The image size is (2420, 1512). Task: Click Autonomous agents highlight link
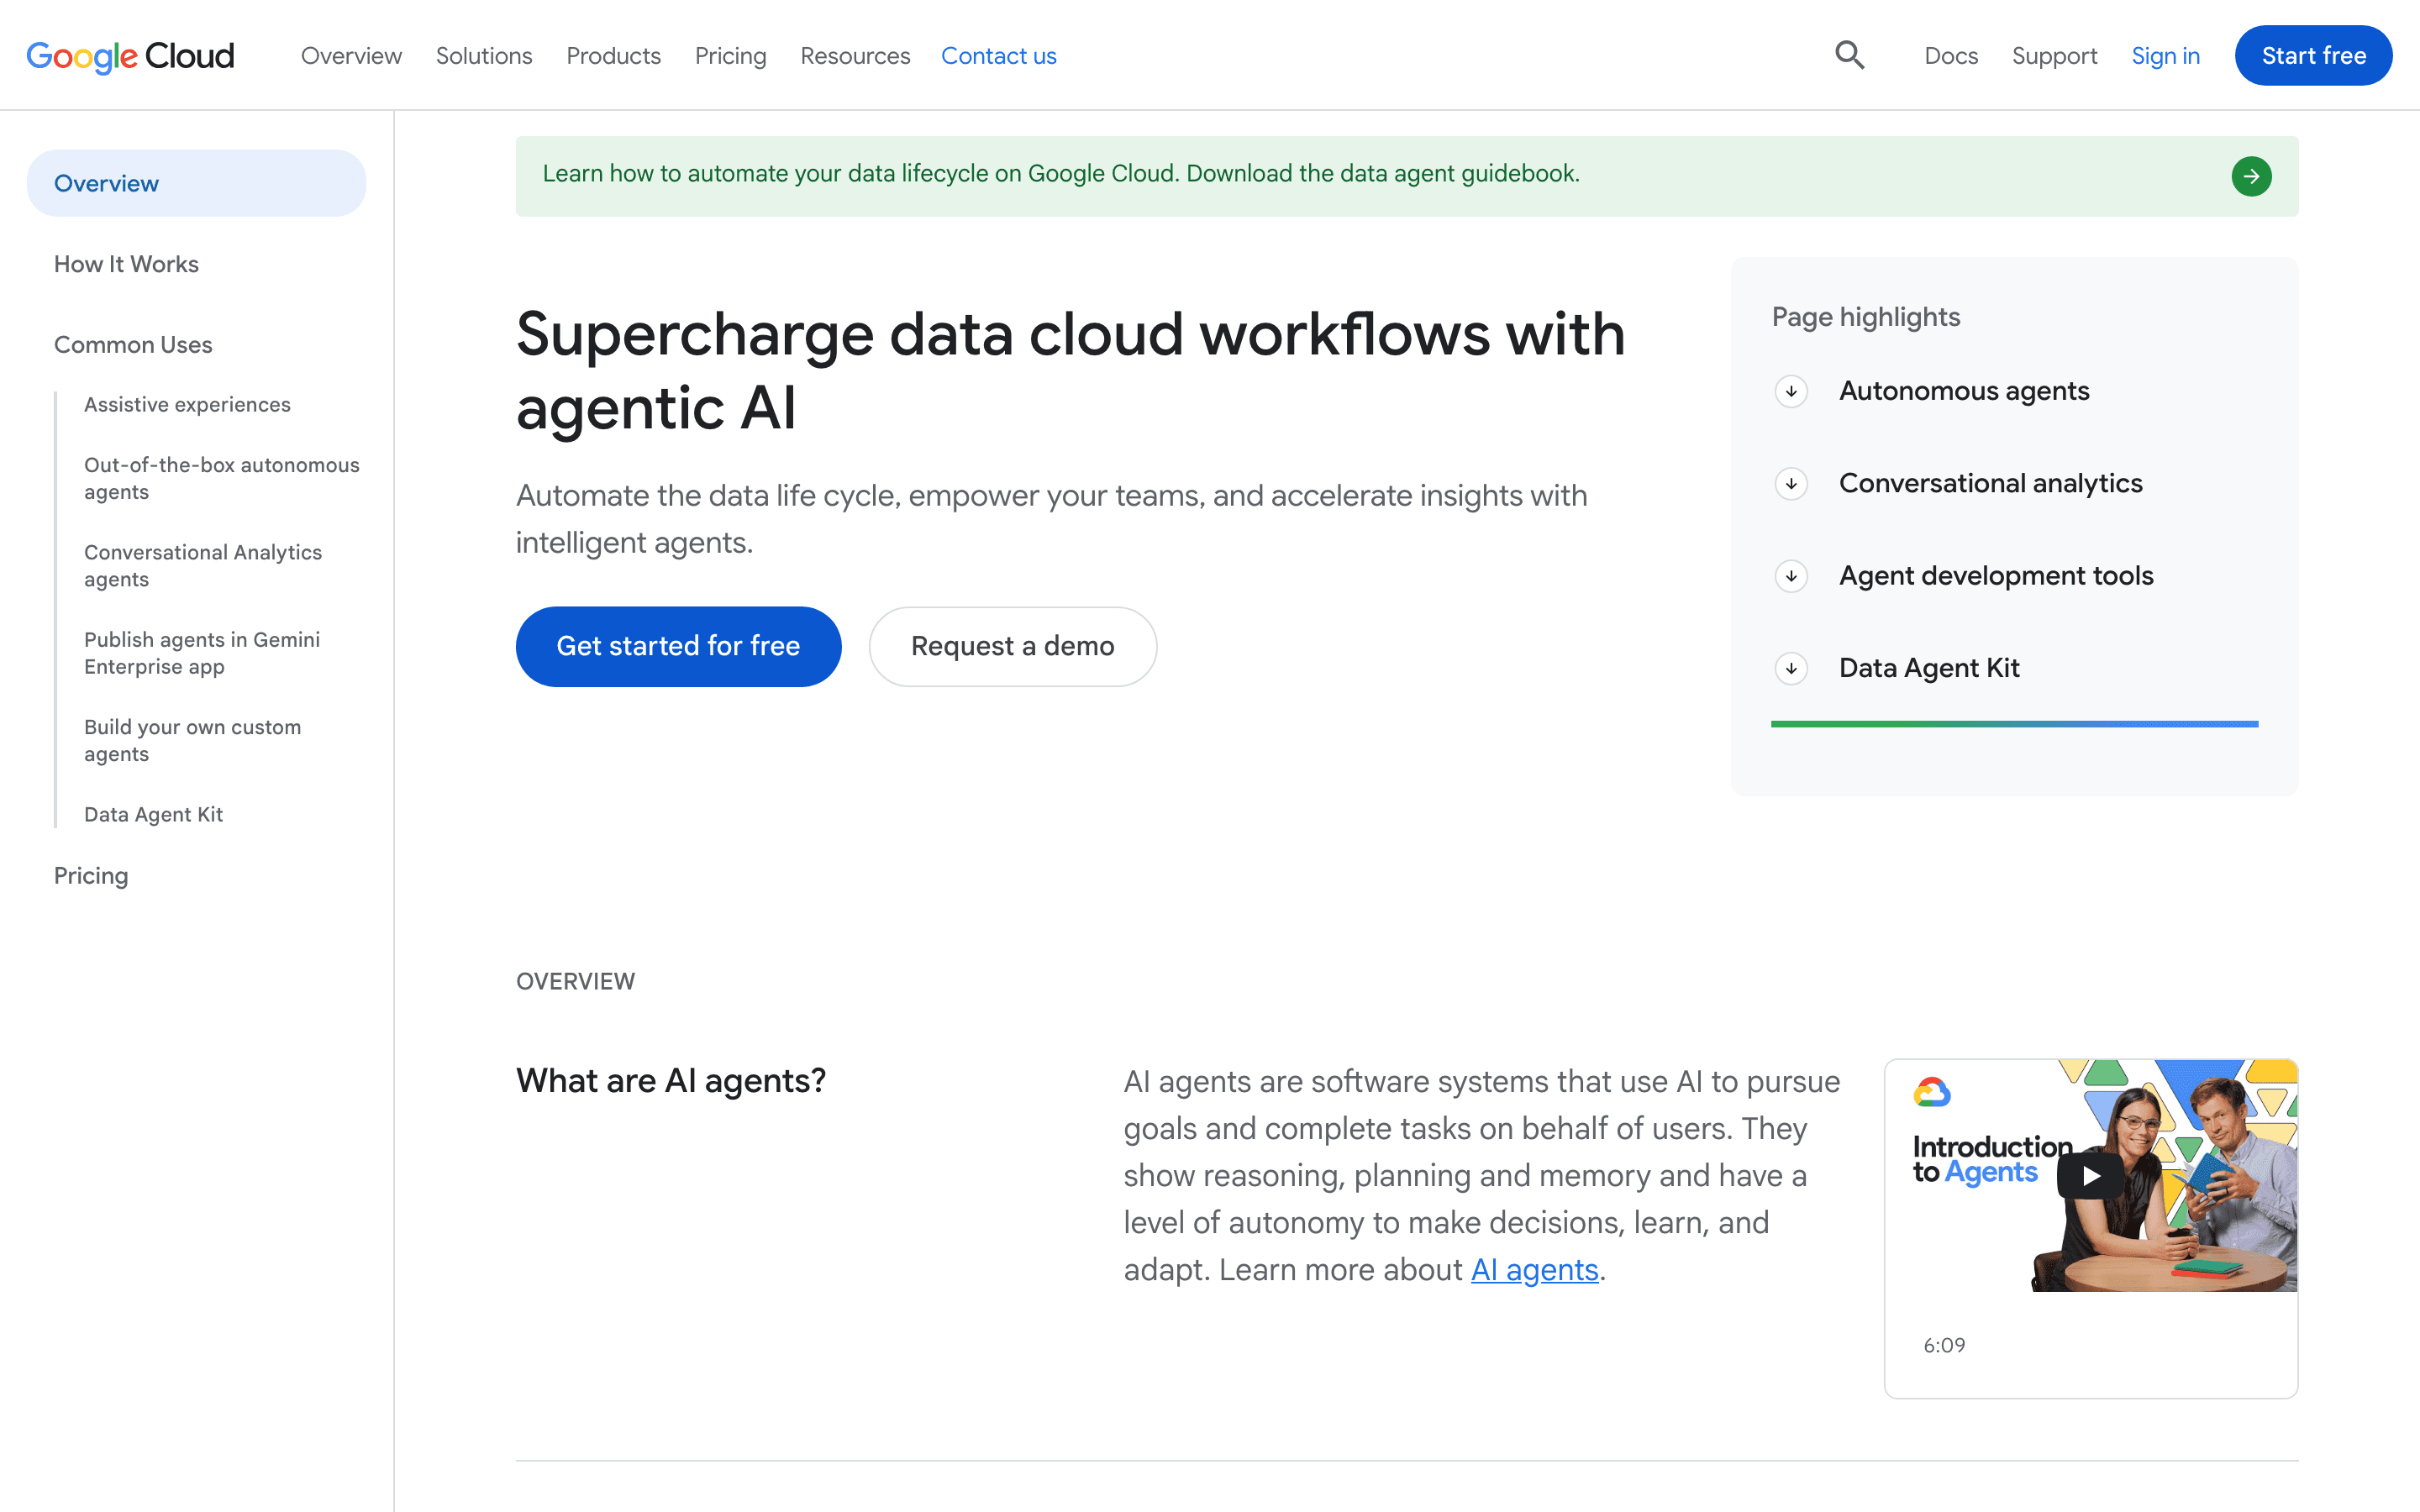point(1964,391)
